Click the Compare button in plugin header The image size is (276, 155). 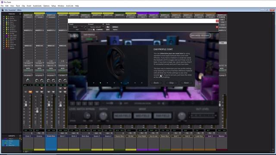99,30
